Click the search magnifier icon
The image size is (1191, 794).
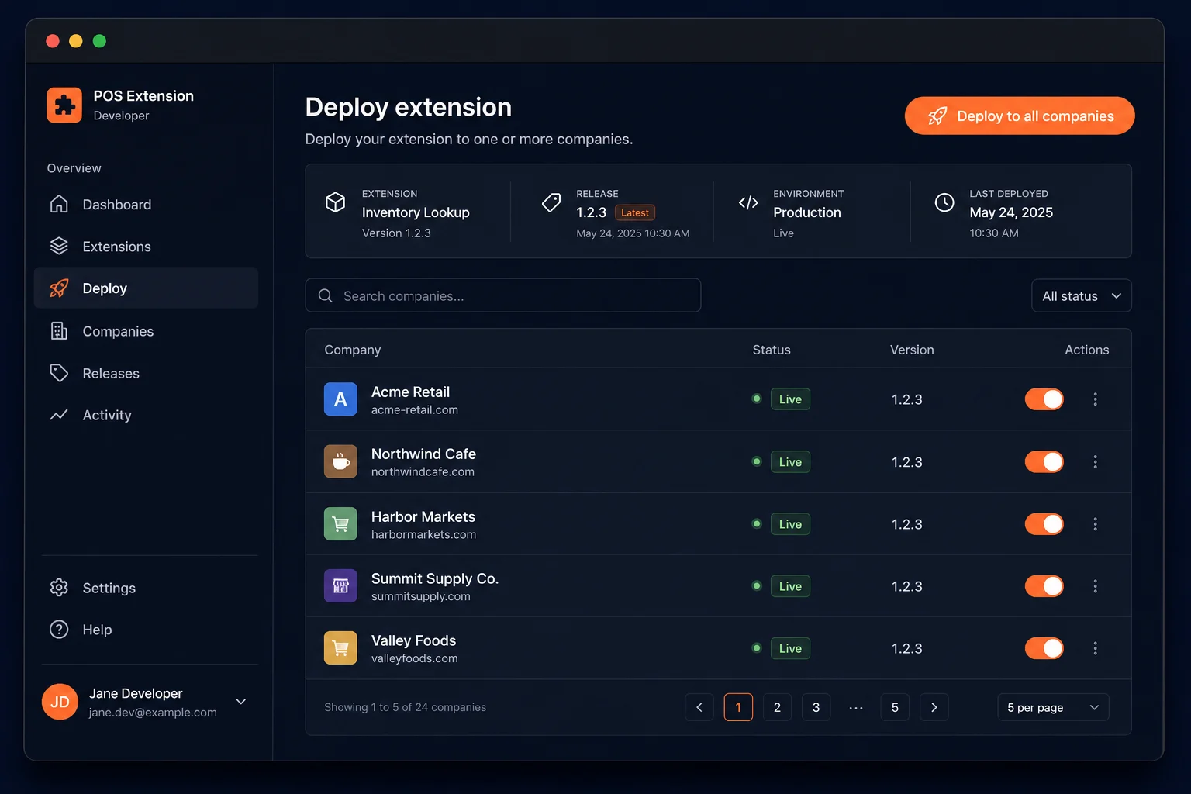[x=326, y=295]
